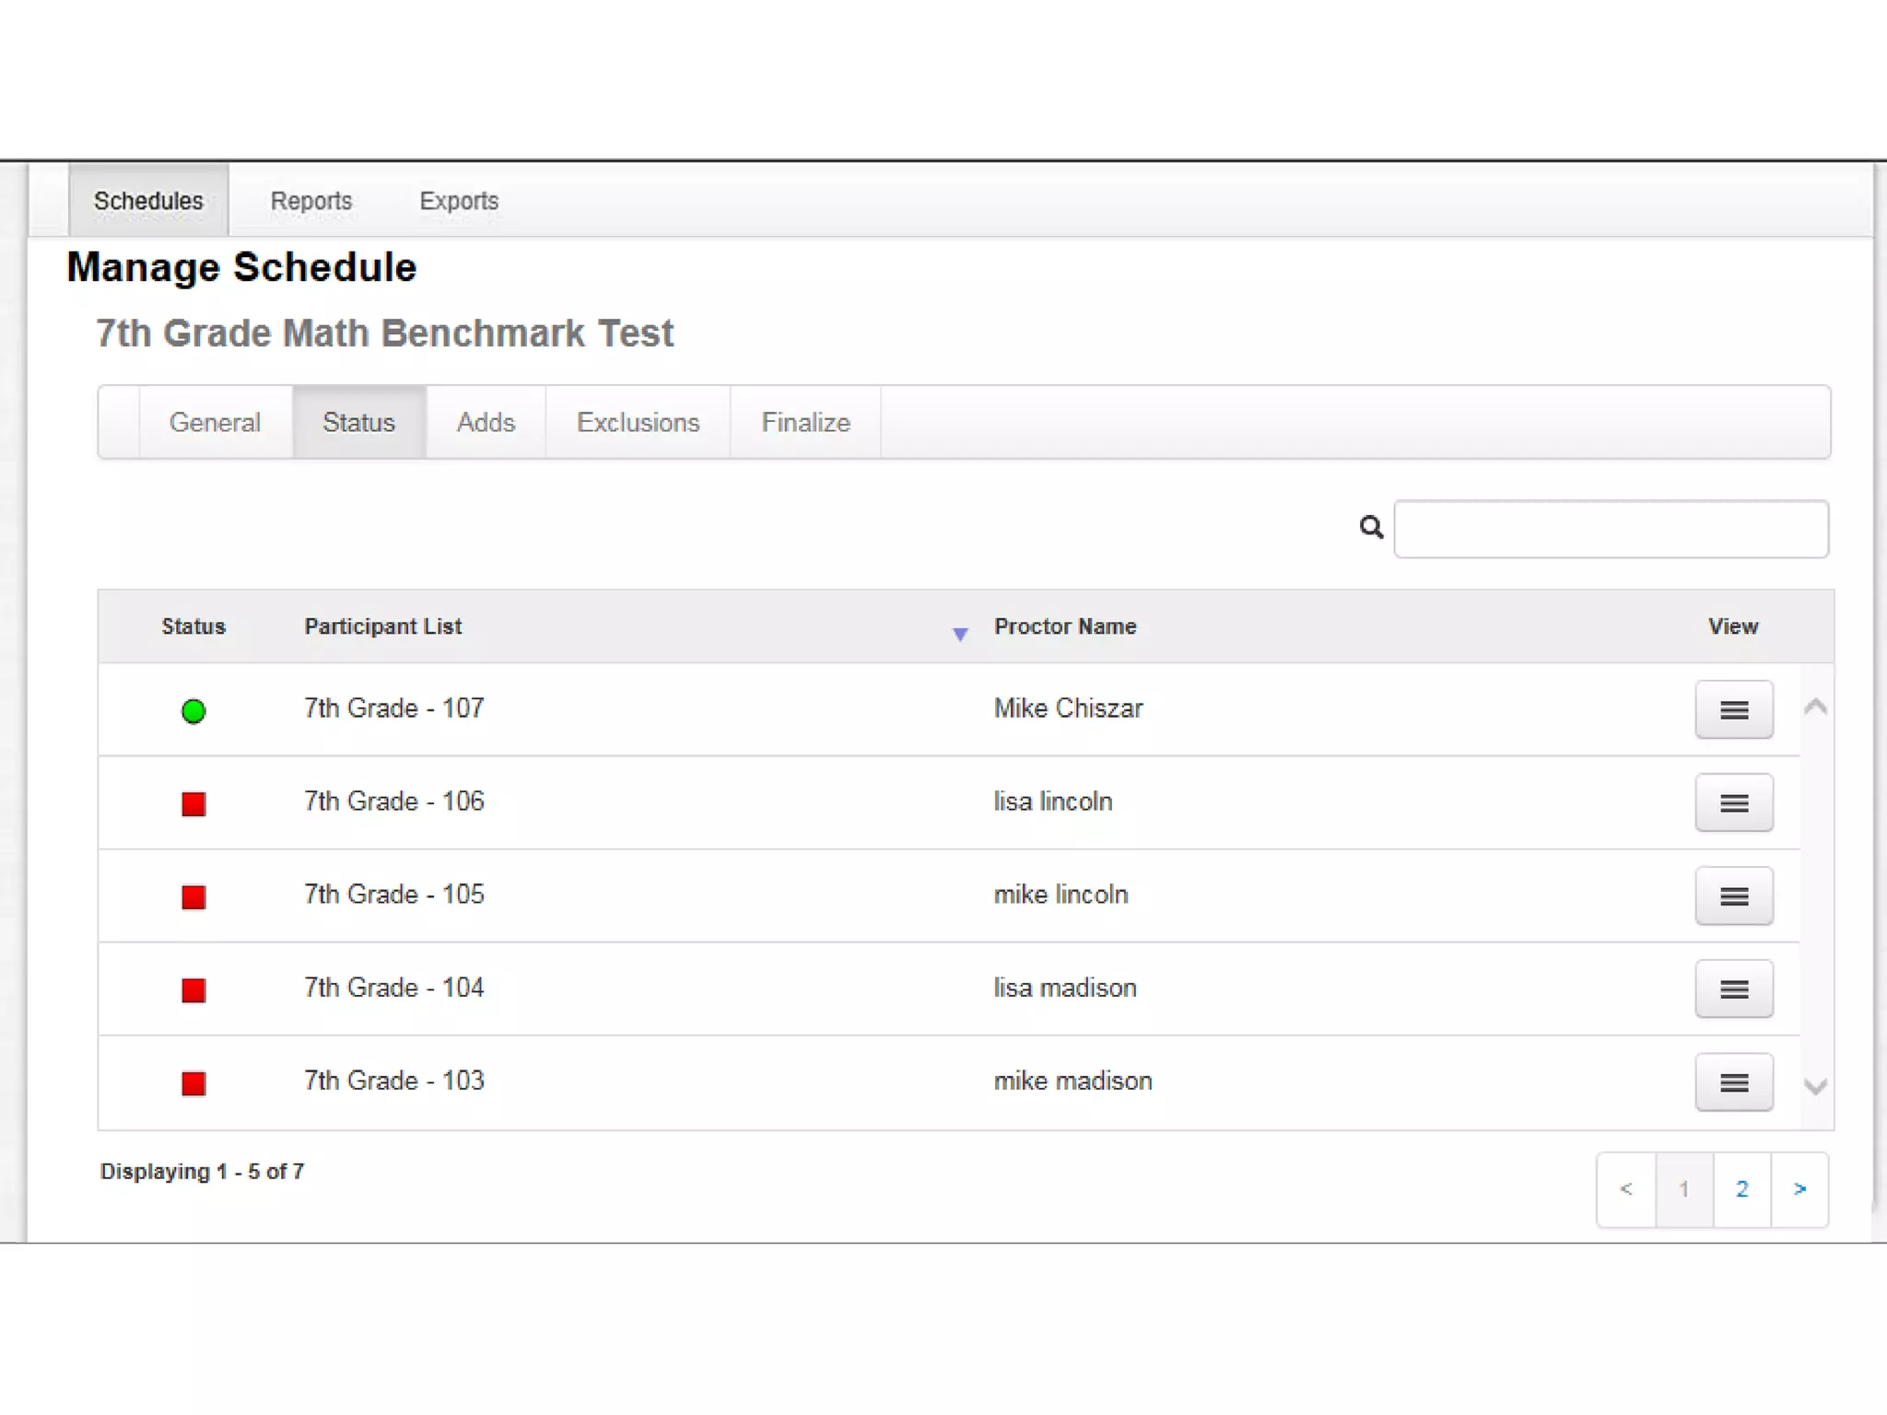1887x1415 pixels.
Task: Switch to the Reports tab
Action: (311, 201)
